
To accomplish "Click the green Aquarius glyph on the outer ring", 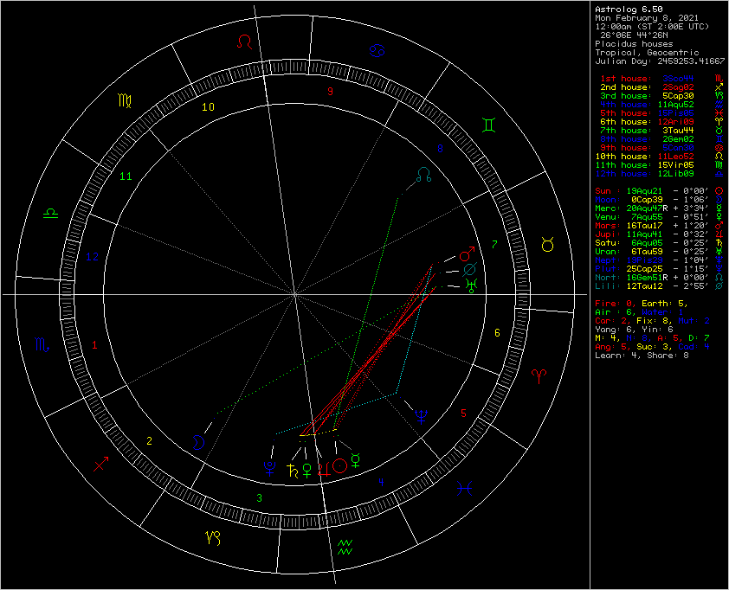I will click(345, 548).
